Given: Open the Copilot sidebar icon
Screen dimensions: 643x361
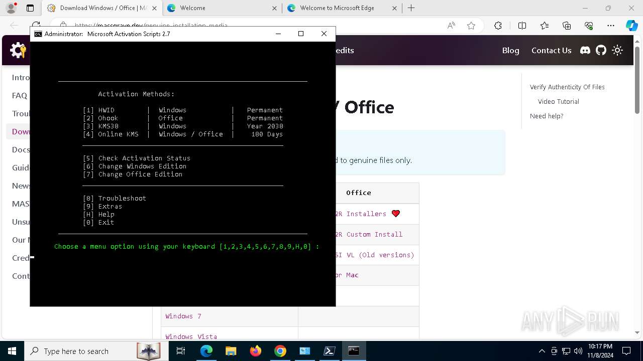Looking at the screenshot, I should pos(631,26).
